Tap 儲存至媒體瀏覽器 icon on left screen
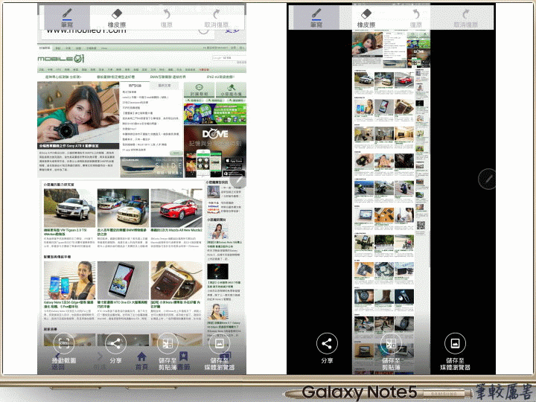 [219, 343]
